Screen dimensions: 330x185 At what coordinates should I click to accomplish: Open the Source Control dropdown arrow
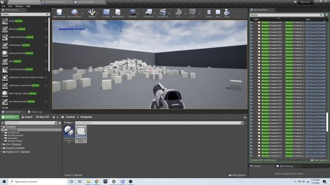pos(82,13)
